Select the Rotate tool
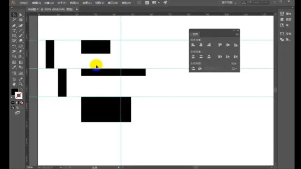 coord(14,46)
